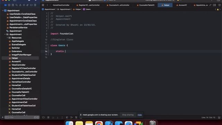Open the Extensions file
The image size is (222, 125).
(x=17, y=51)
